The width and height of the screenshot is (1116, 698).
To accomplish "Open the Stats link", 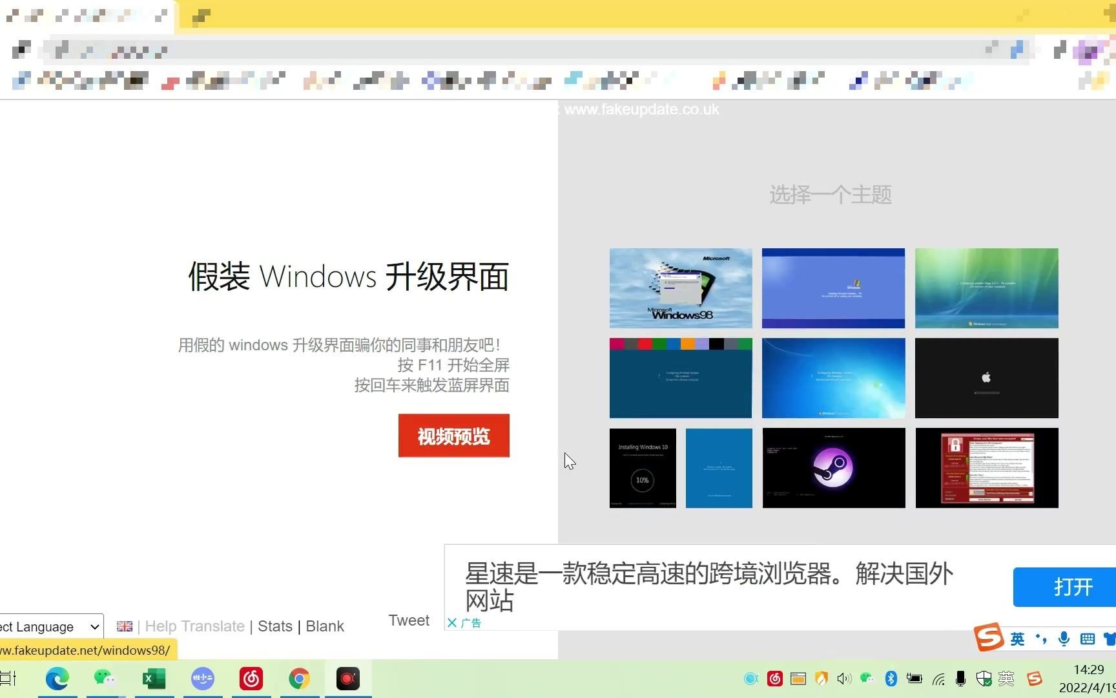I will 275,626.
